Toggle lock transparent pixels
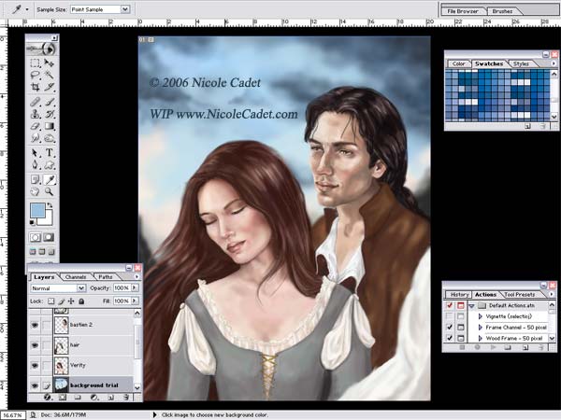 coord(51,301)
